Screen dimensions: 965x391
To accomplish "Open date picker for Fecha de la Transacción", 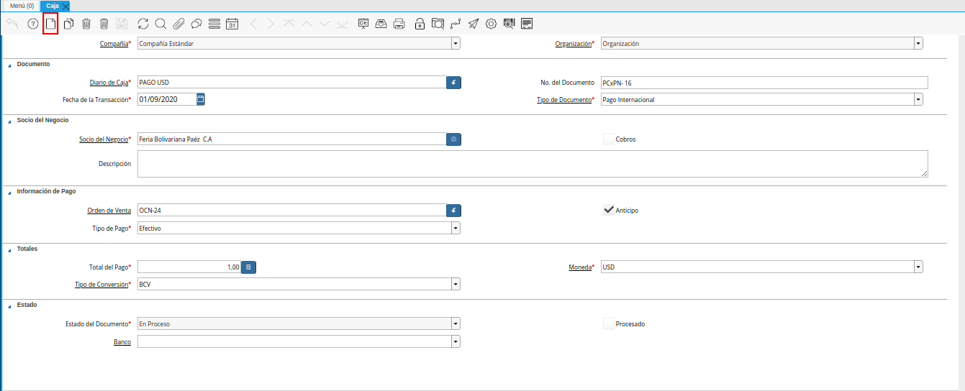I will [201, 99].
